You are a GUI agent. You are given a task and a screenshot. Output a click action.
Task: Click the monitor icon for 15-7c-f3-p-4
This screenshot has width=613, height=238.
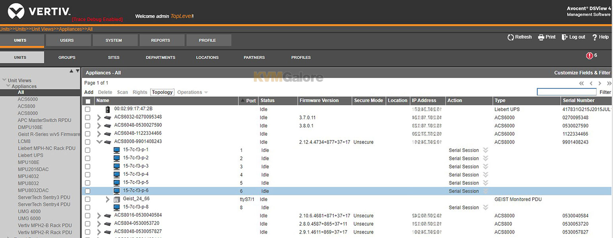[x=117, y=175]
